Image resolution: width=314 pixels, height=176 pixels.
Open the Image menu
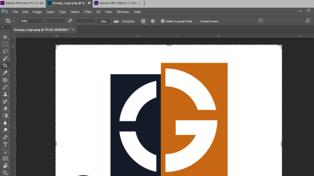point(37,12)
